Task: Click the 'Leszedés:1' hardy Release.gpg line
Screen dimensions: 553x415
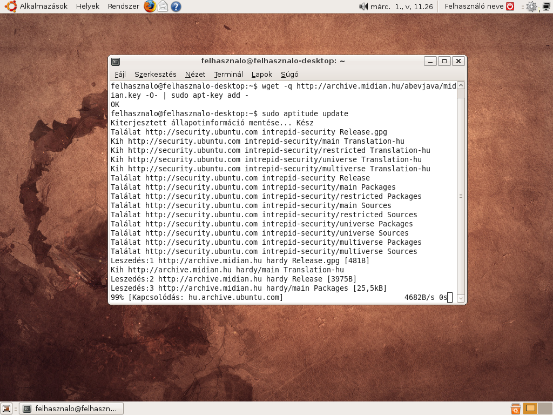Action: pyautogui.click(x=240, y=260)
